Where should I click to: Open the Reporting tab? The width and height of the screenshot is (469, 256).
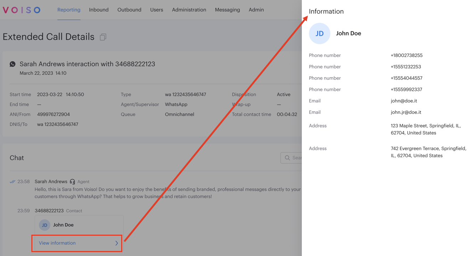coord(69,10)
